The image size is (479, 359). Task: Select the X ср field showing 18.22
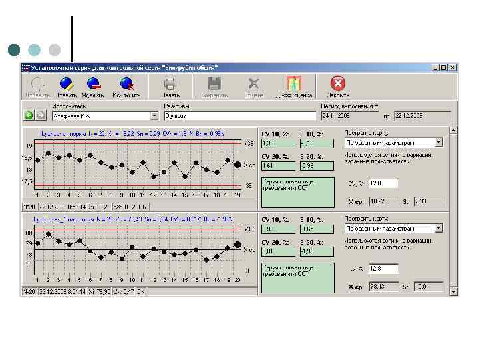point(383,201)
